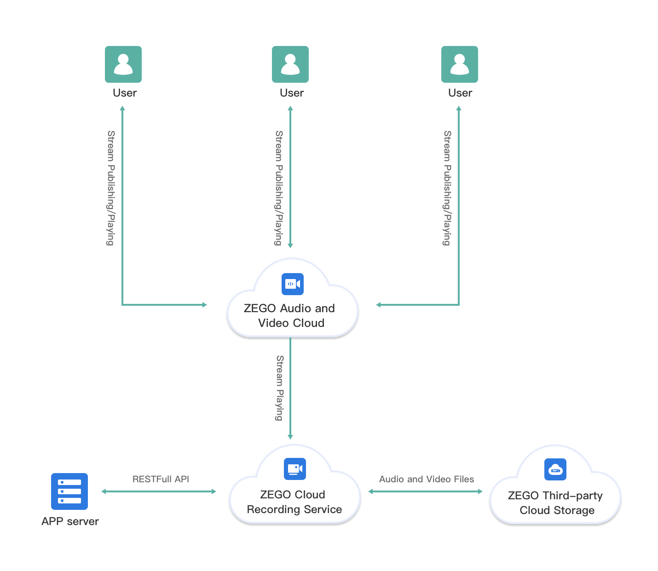This screenshot has width=658, height=571.
Task: Click the 'ZEGO Cloud Recording Service' text
Action: coord(294,502)
